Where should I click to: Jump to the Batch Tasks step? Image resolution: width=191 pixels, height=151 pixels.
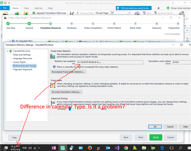[135, 25]
